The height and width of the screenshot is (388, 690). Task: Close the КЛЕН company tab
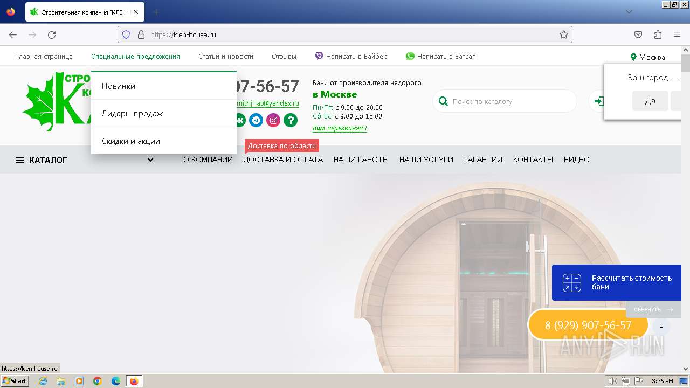135,12
